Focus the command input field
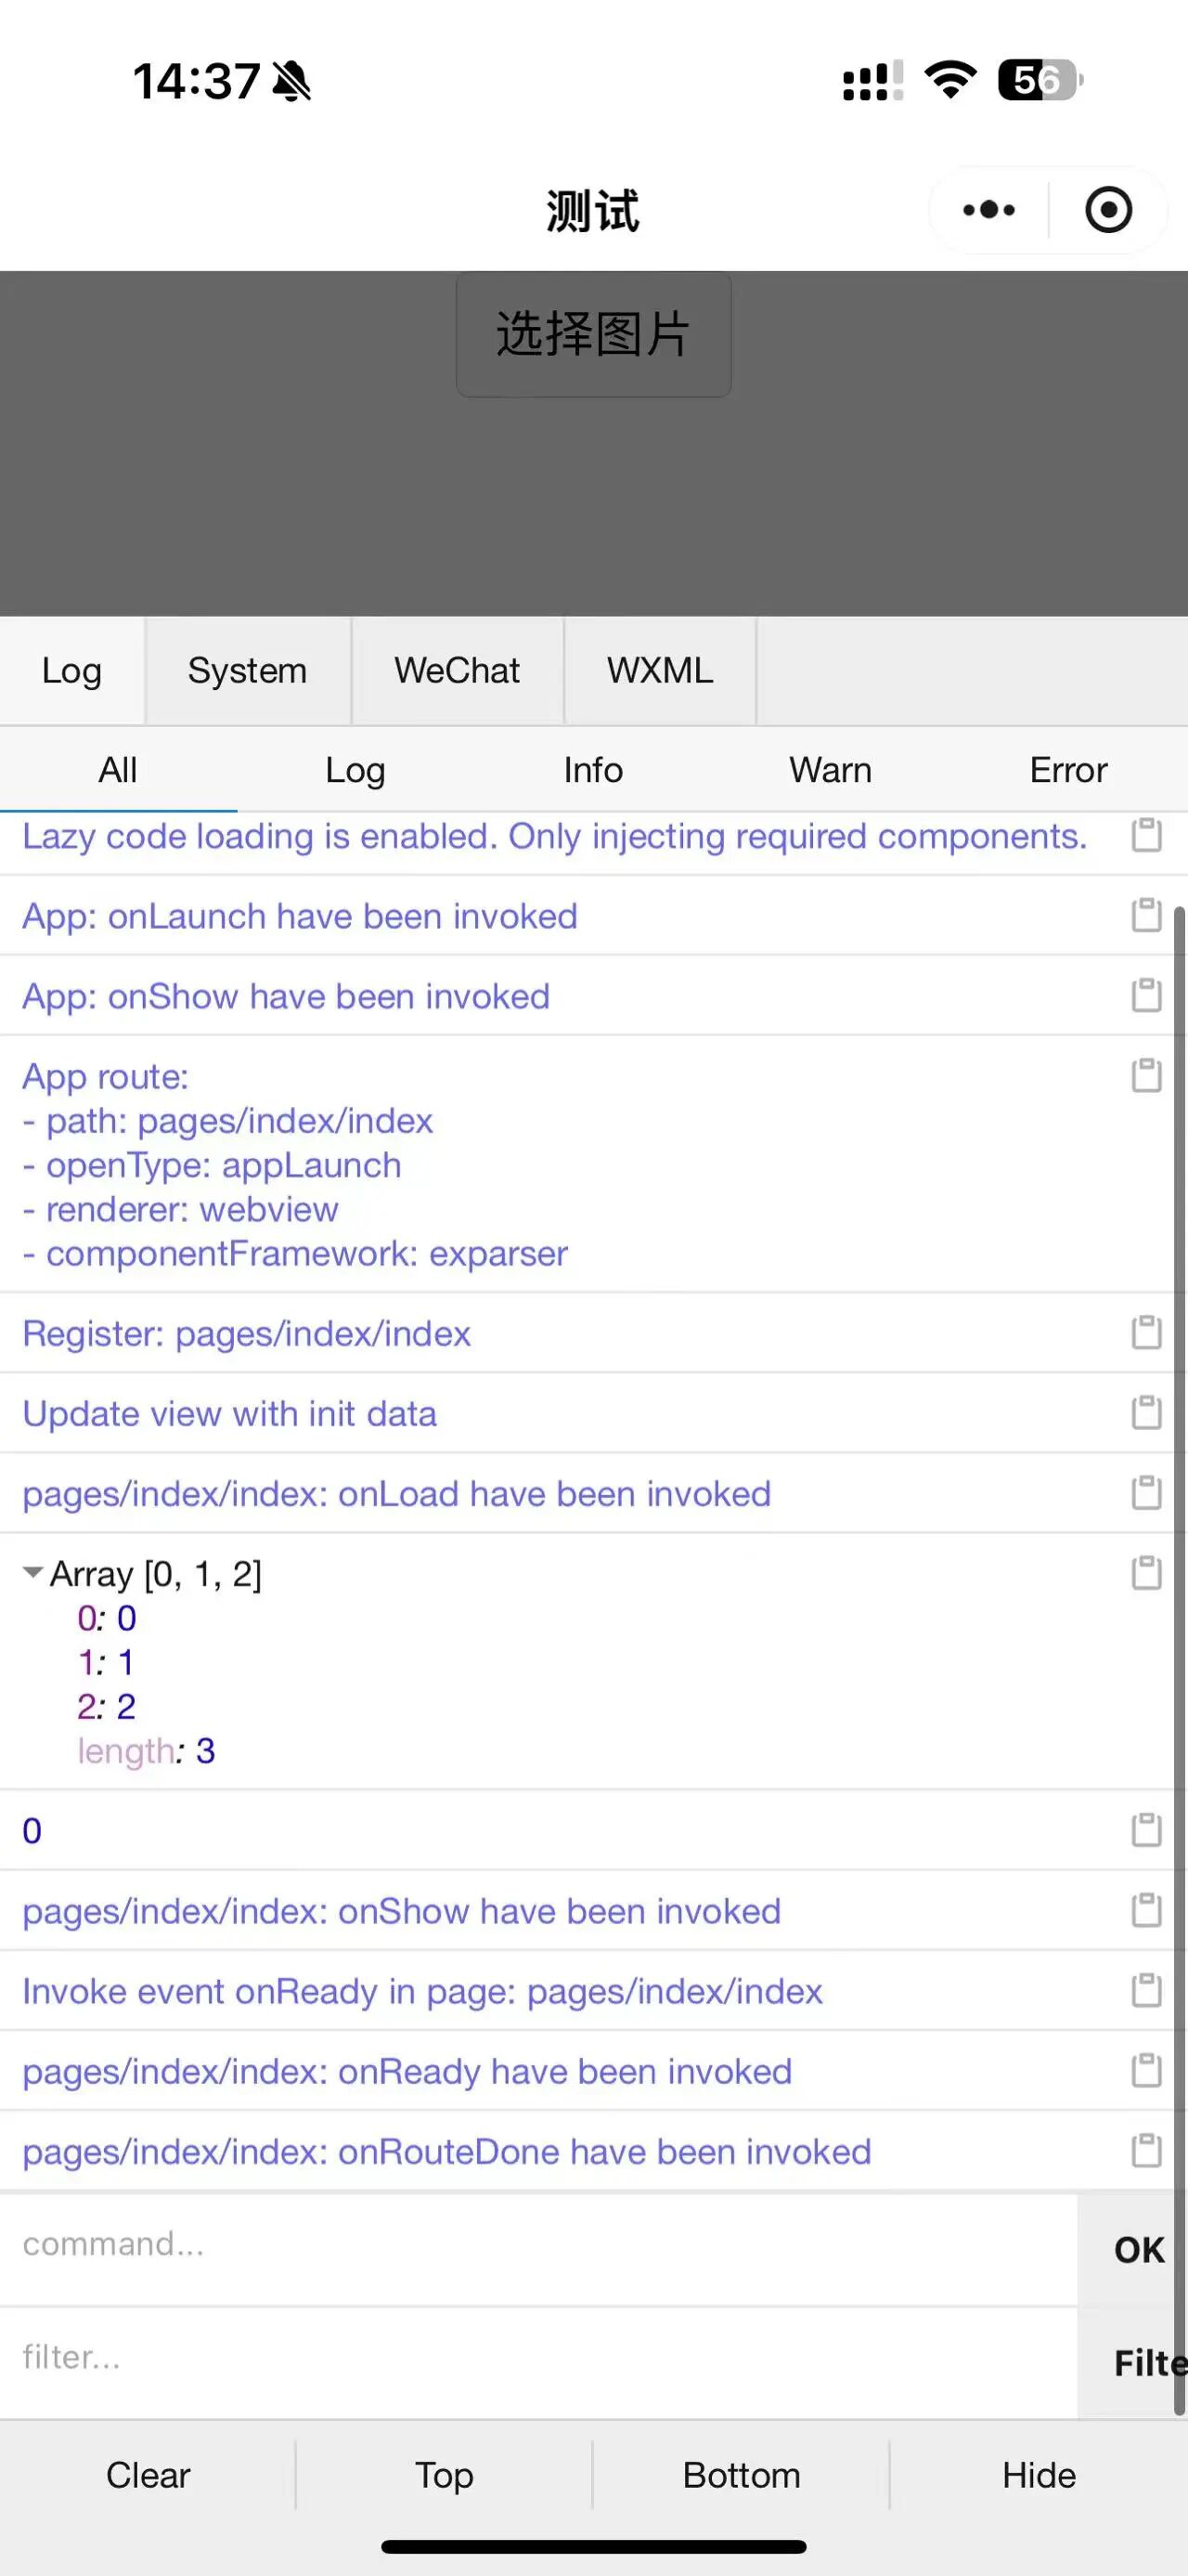Image resolution: width=1188 pixels, height=2576 pixels. coord(539,2244)
